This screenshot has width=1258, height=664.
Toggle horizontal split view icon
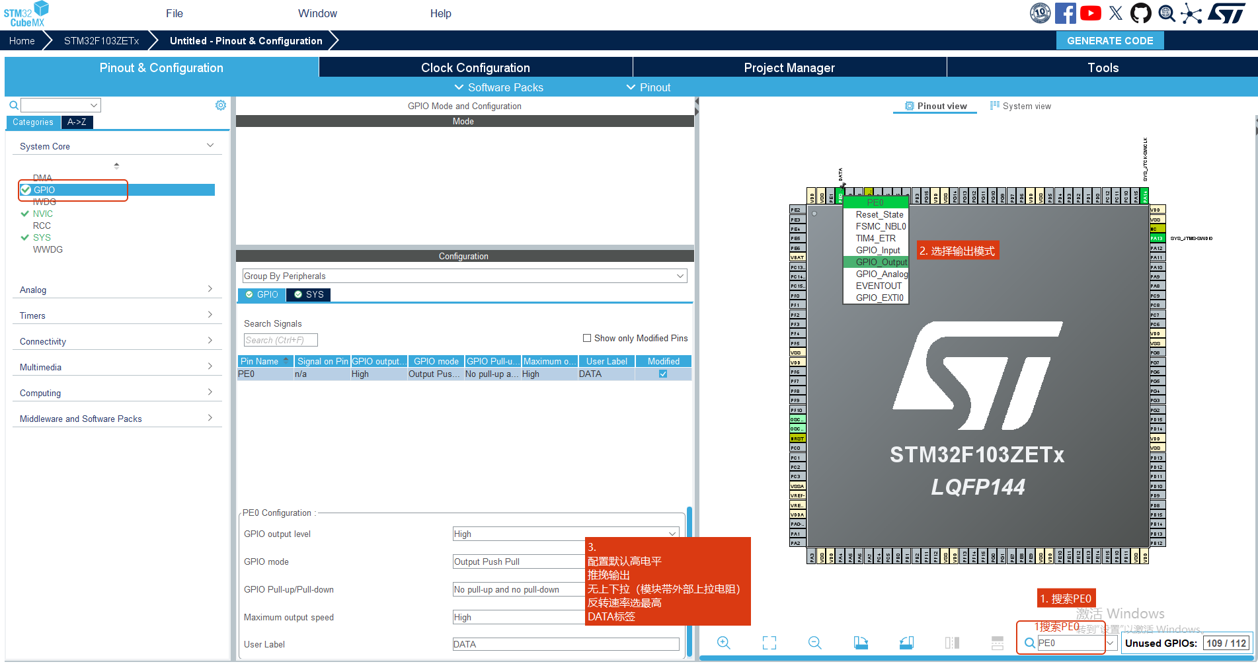pyautogui.click(x=998, y=643)
